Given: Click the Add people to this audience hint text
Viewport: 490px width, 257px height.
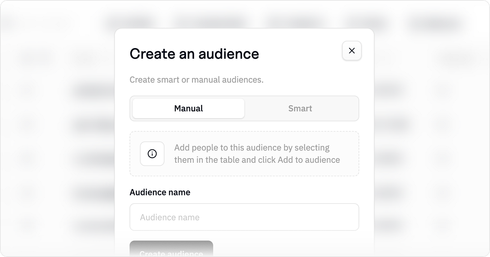Looking at the screenshot, I should click(257, 154).
